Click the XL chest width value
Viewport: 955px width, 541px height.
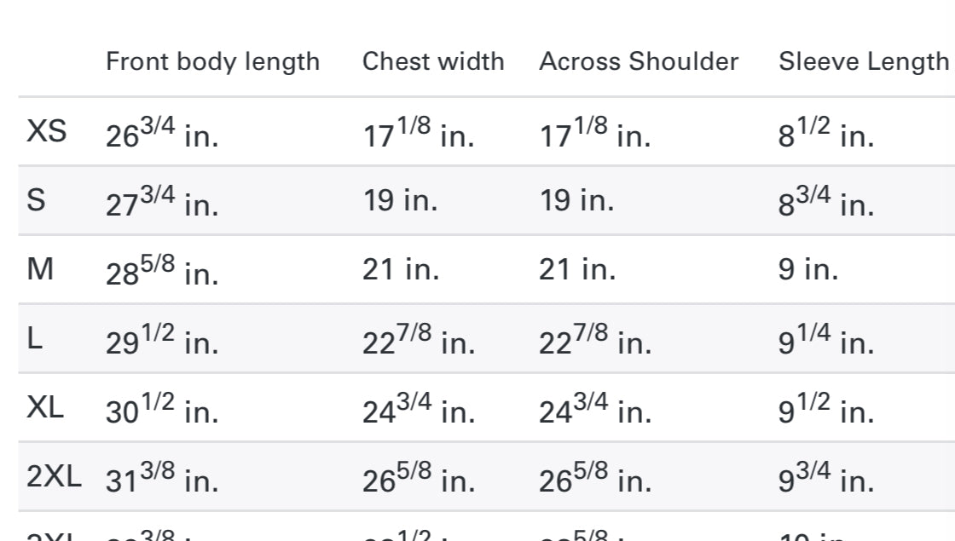tap(419, 410)
